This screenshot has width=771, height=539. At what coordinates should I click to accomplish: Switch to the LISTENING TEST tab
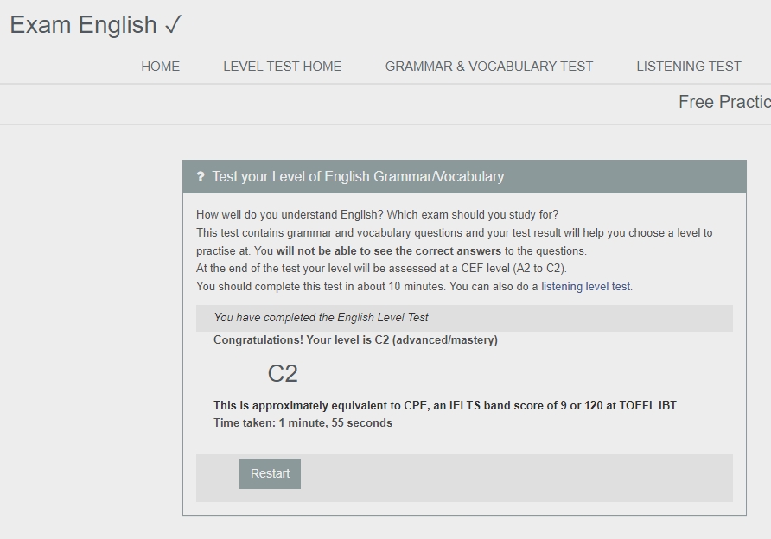point(689,67)
